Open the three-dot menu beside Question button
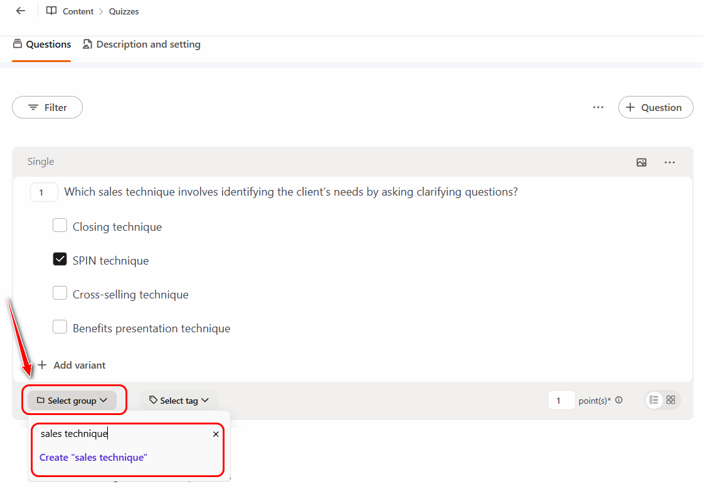This screenshot has width=703, height=489. click(598, 107)
